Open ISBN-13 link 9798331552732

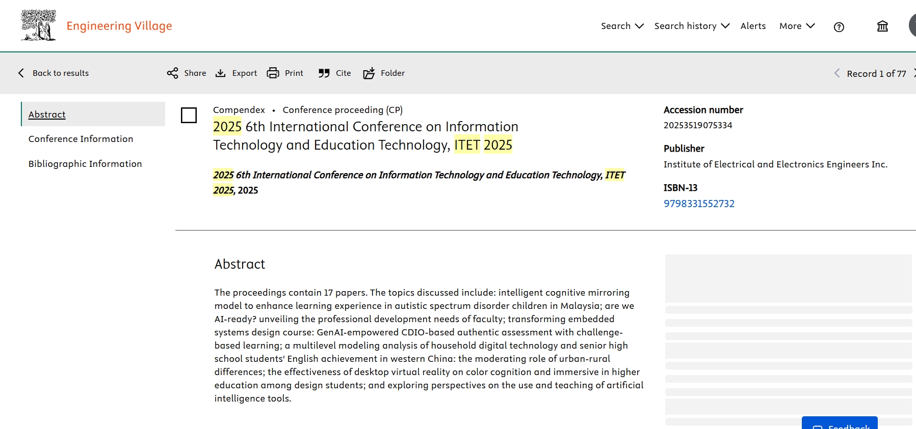pyautogui.click(x=699, y=204)
